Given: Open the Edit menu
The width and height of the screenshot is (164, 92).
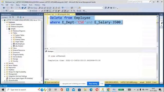Looking at the screenshot, I should [x=7, y=5].
